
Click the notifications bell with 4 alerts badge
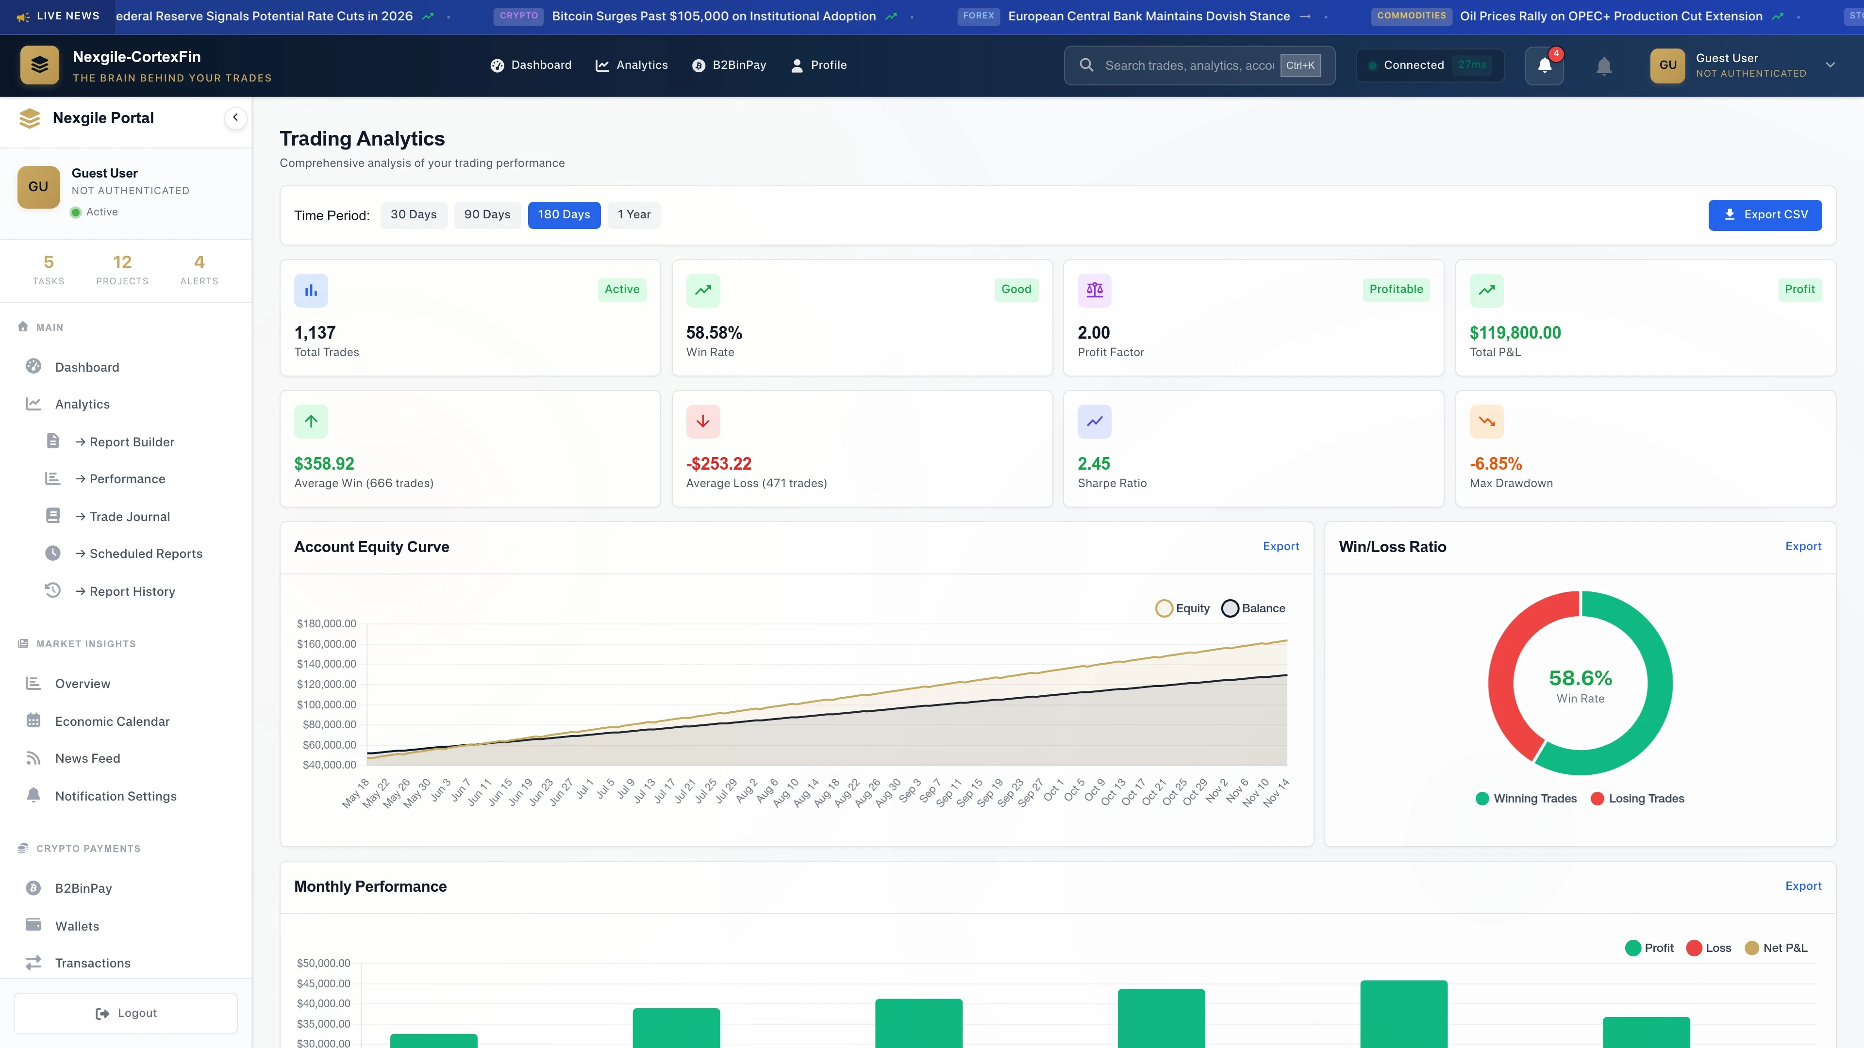click(1544, 65)
